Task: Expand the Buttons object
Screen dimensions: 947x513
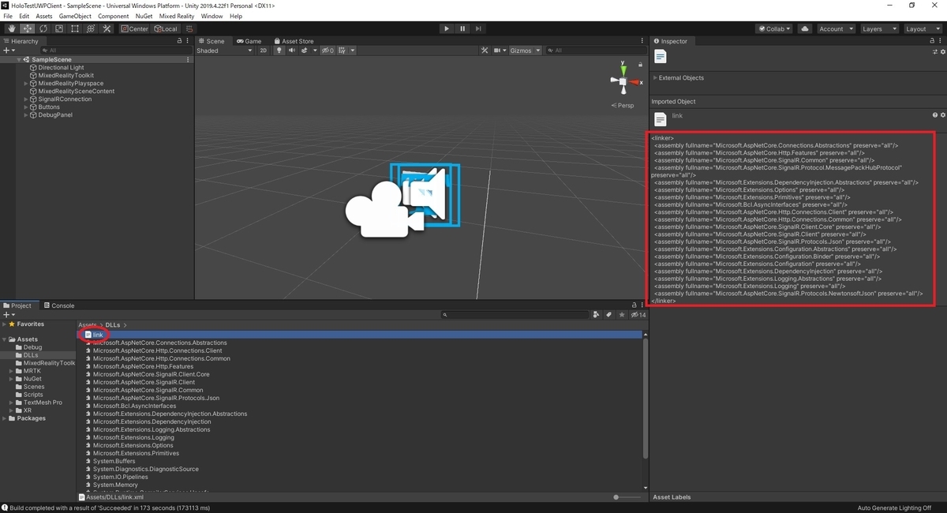Action: click(x=25, y=107)
